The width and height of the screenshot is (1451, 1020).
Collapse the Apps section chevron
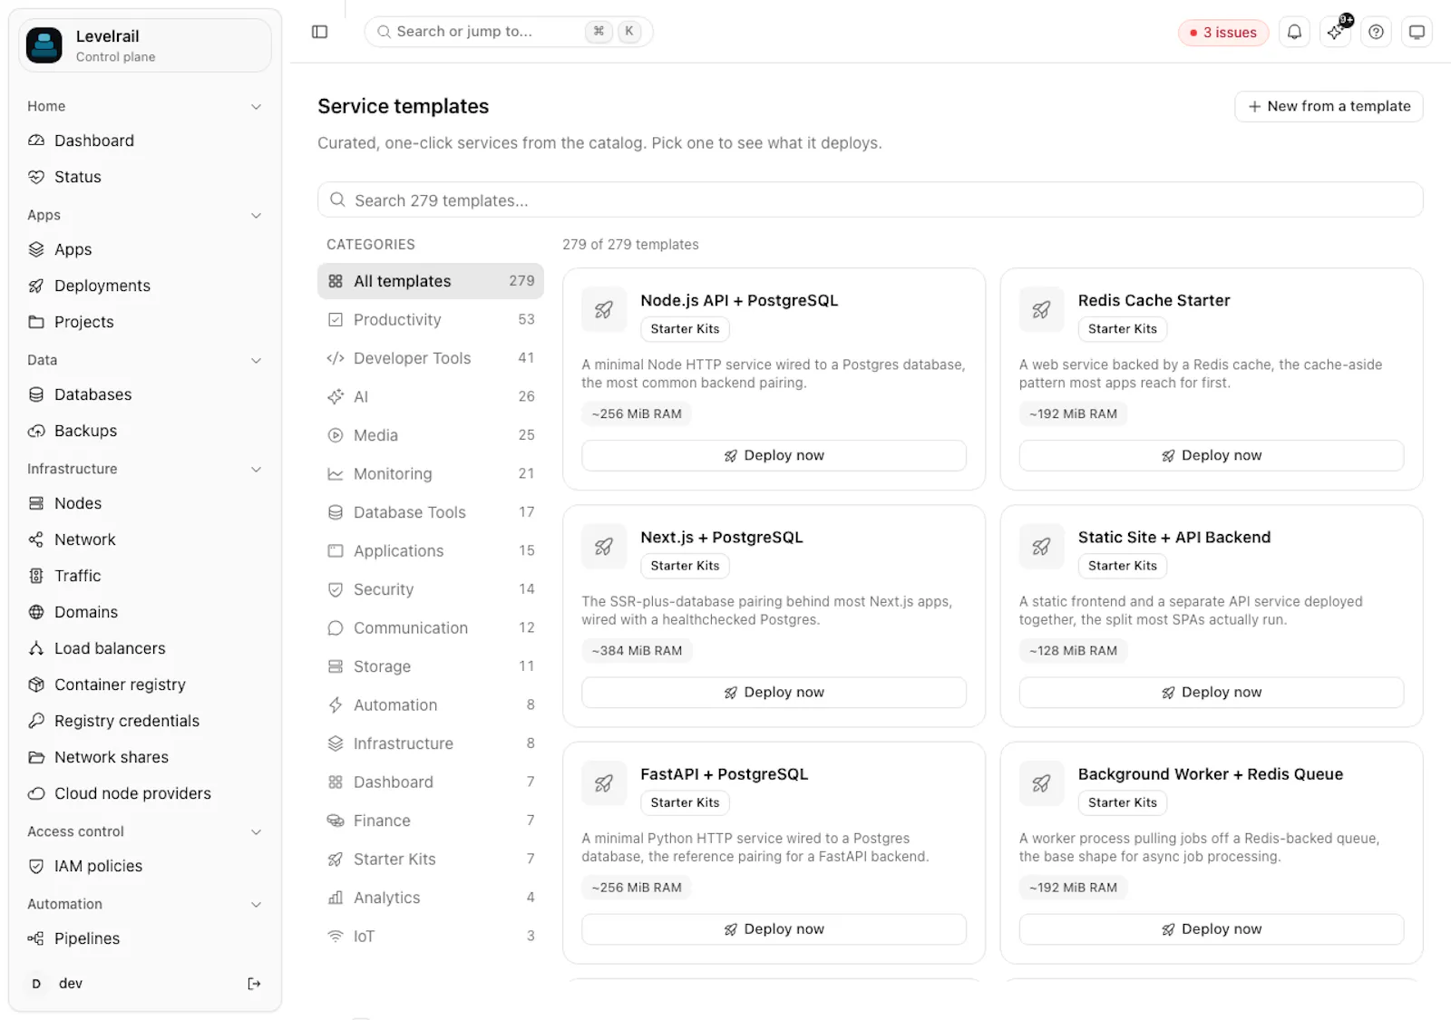(256, 216)
